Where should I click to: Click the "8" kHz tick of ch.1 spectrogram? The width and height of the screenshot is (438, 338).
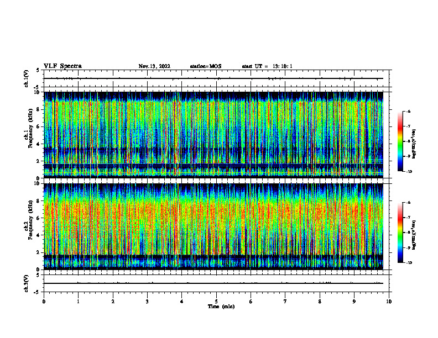39,109
